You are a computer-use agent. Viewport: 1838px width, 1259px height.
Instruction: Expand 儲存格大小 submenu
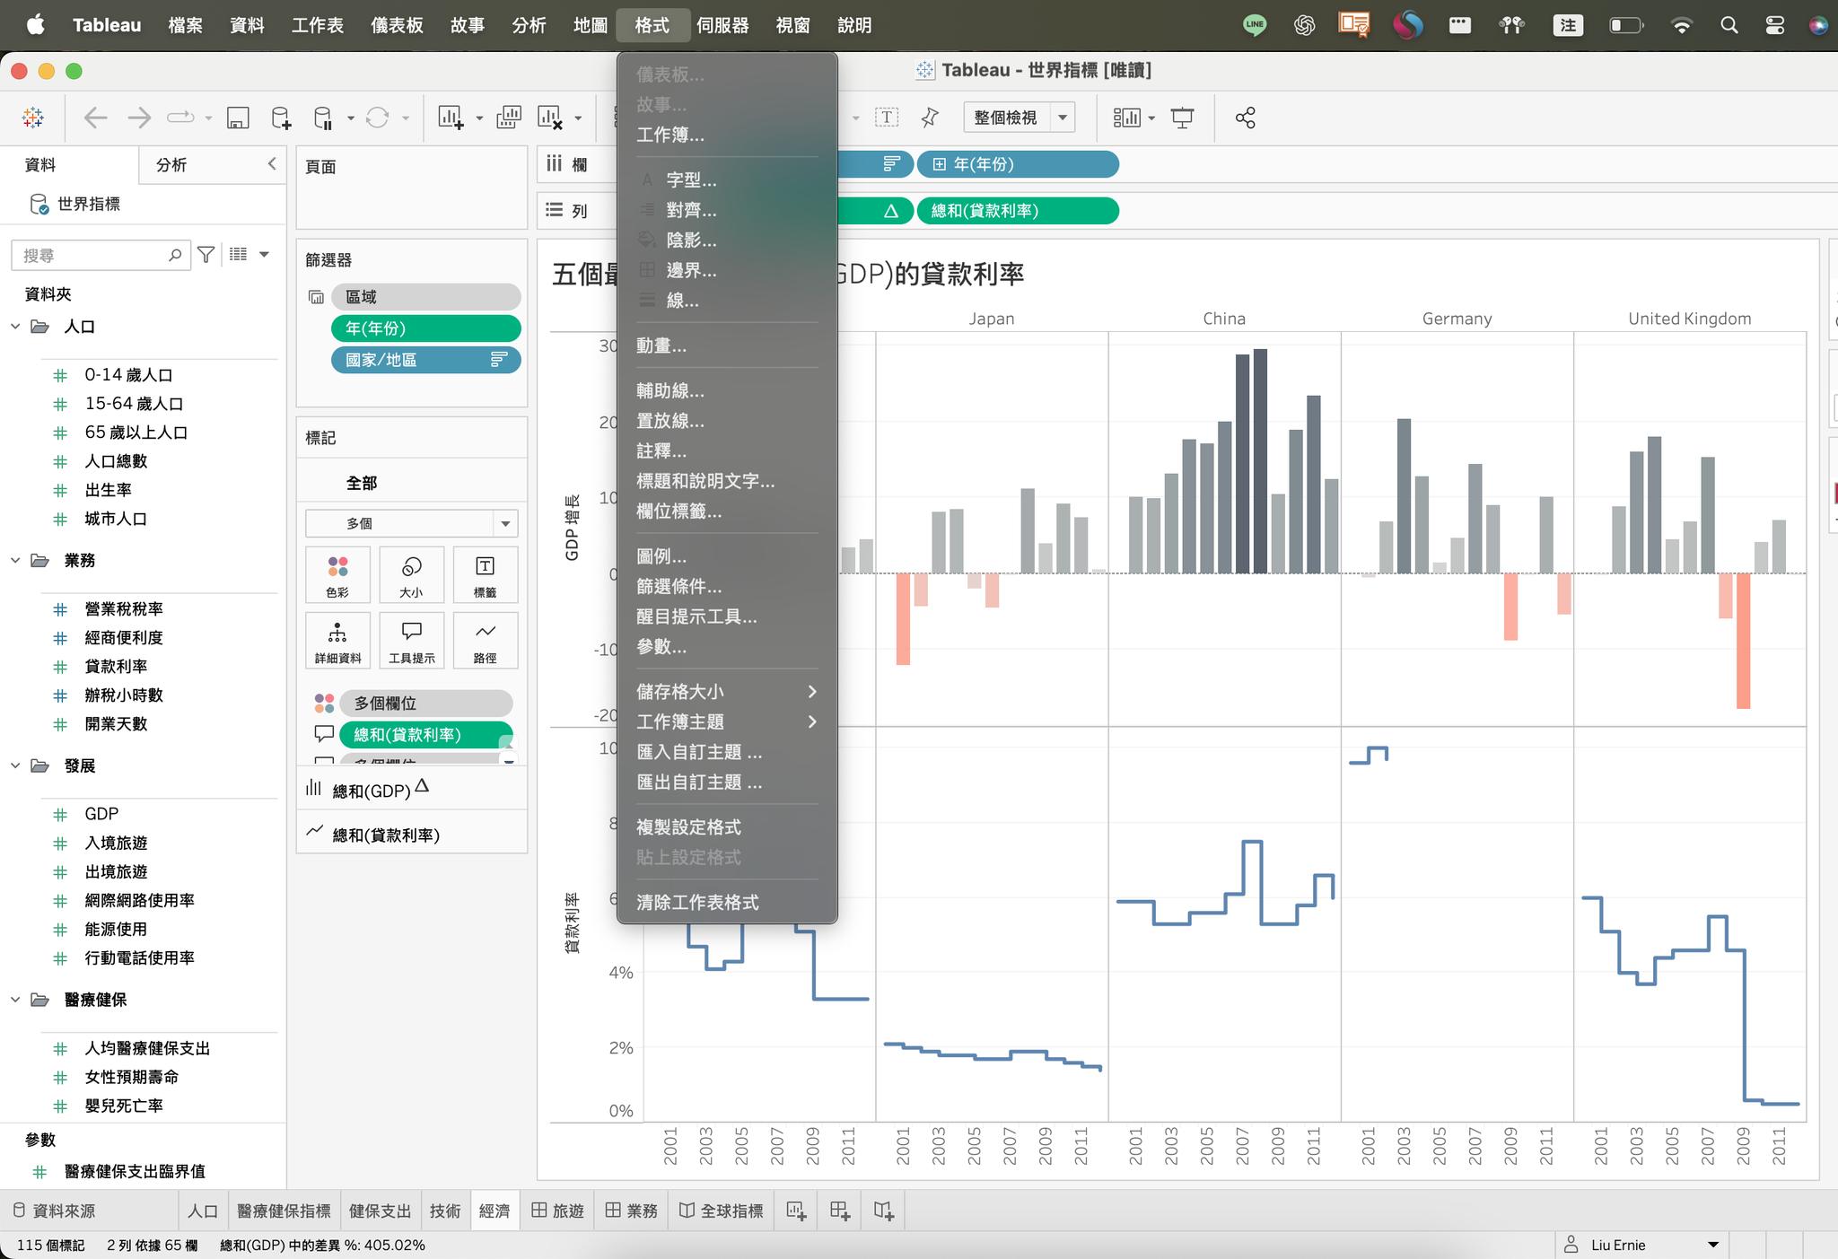727,692
